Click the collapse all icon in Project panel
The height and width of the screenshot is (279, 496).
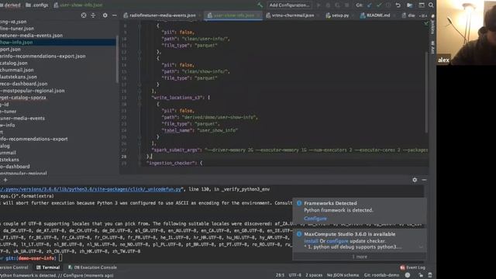[x=93, y=15]
